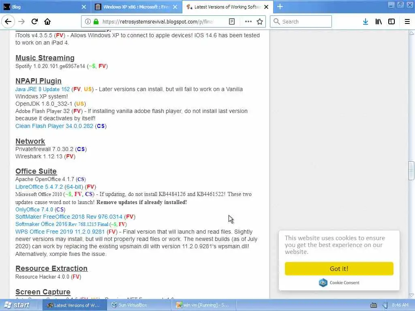Click the Resource Extraction heading
The image size is (415, 311).
pyautogui.click(x=51, y=268)
